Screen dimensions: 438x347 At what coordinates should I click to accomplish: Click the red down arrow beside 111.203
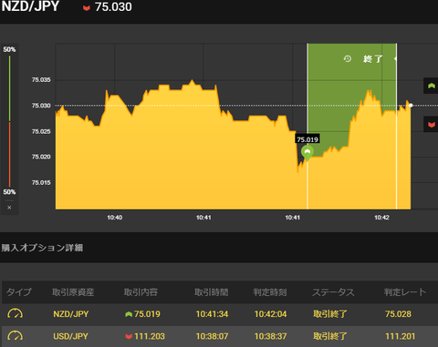click(x=129, y=336)
